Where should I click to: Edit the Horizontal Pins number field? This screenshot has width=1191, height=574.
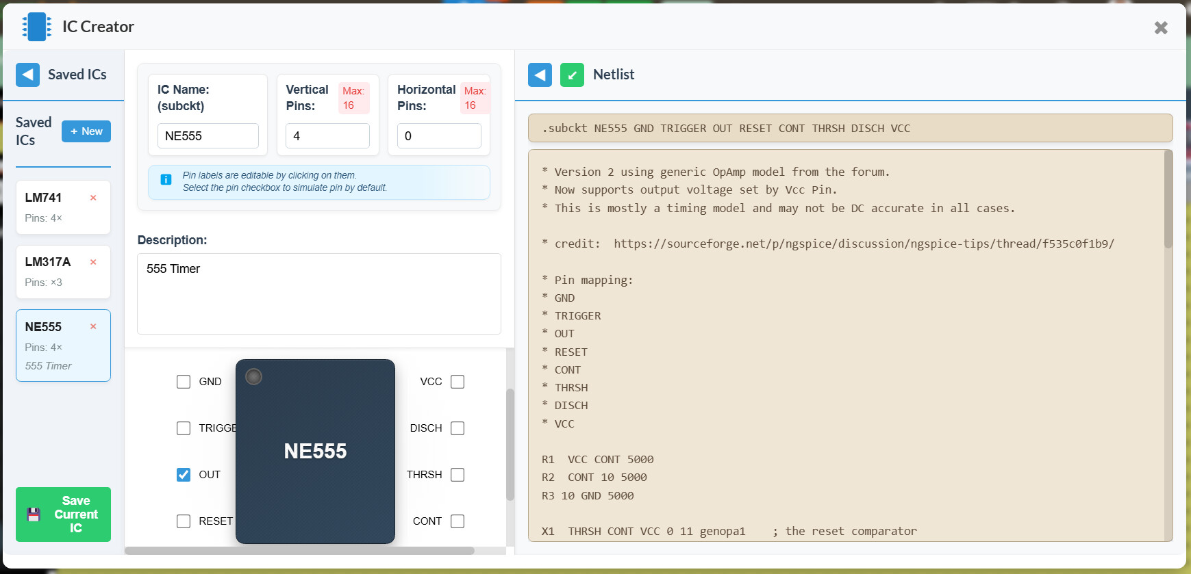pyautogui.click(x=439, y=135)
